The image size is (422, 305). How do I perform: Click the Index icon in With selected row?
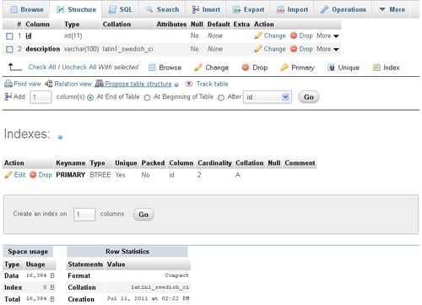(376, 68)
